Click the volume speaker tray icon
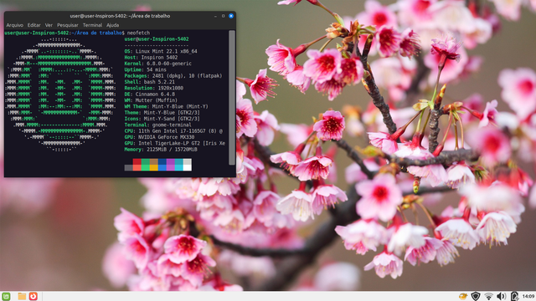 pos(502,296)
